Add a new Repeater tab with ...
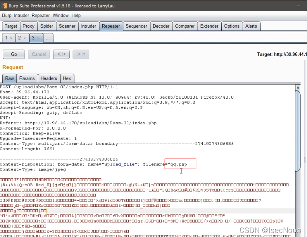This screenshot has width=307, height=237. tap(48, 38)
